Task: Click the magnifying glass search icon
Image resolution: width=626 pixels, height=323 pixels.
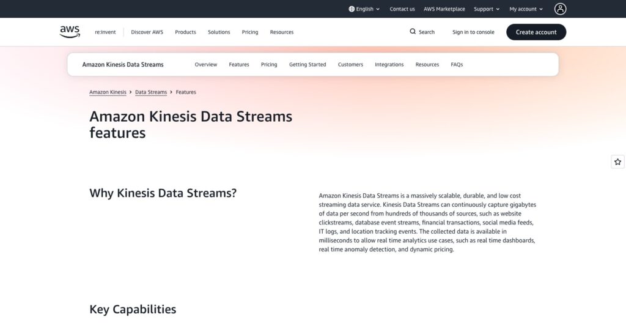Action: 413,32
